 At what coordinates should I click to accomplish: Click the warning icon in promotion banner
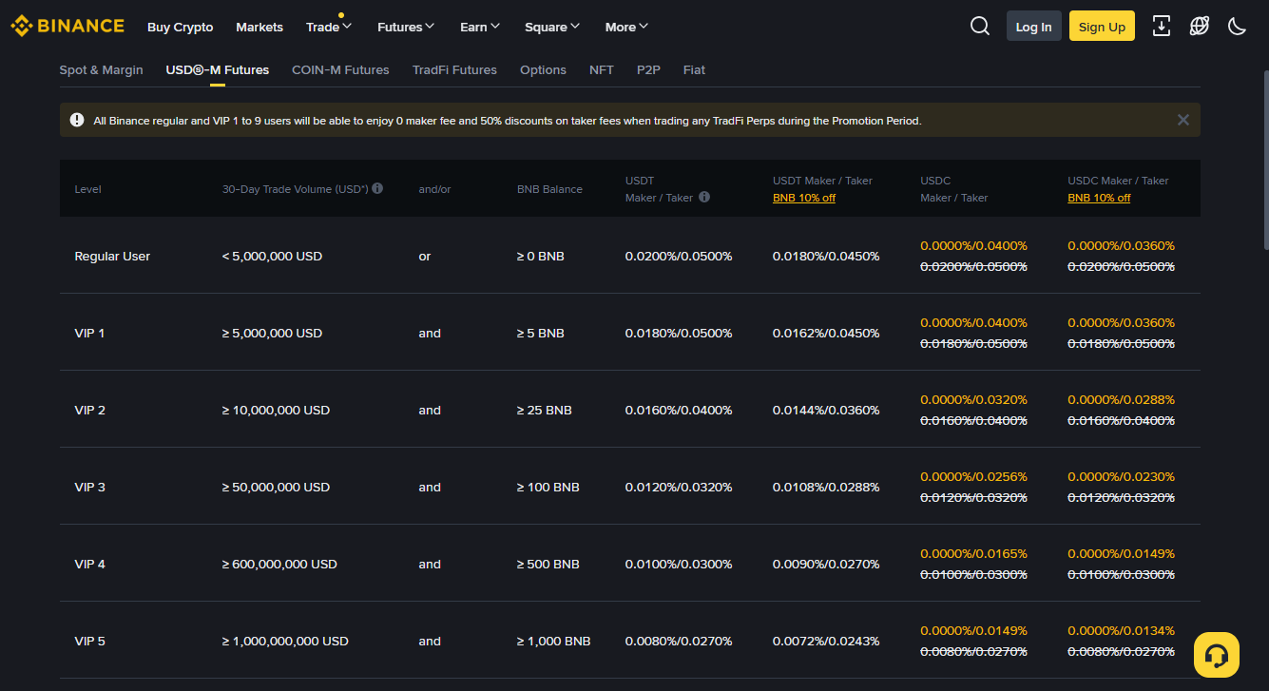coord(77,120)
